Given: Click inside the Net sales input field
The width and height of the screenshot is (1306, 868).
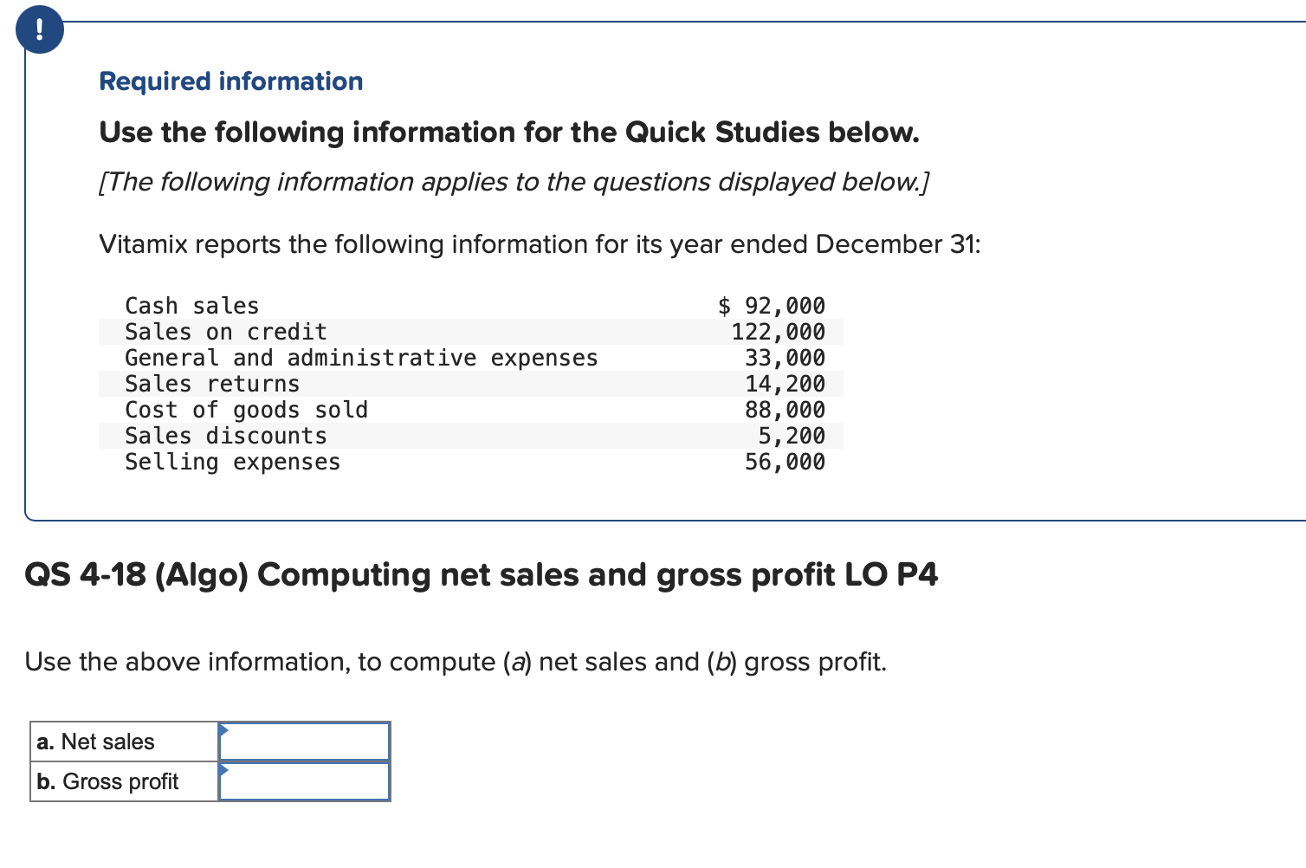Looking at the screenshot, I should point(303,741).
